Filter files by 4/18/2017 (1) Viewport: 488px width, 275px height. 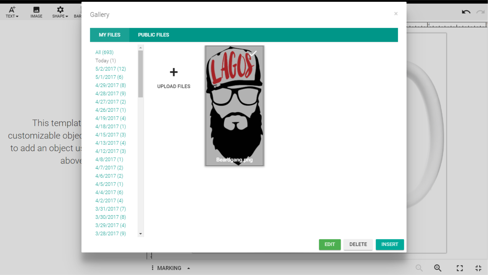(x=111, y=126)
